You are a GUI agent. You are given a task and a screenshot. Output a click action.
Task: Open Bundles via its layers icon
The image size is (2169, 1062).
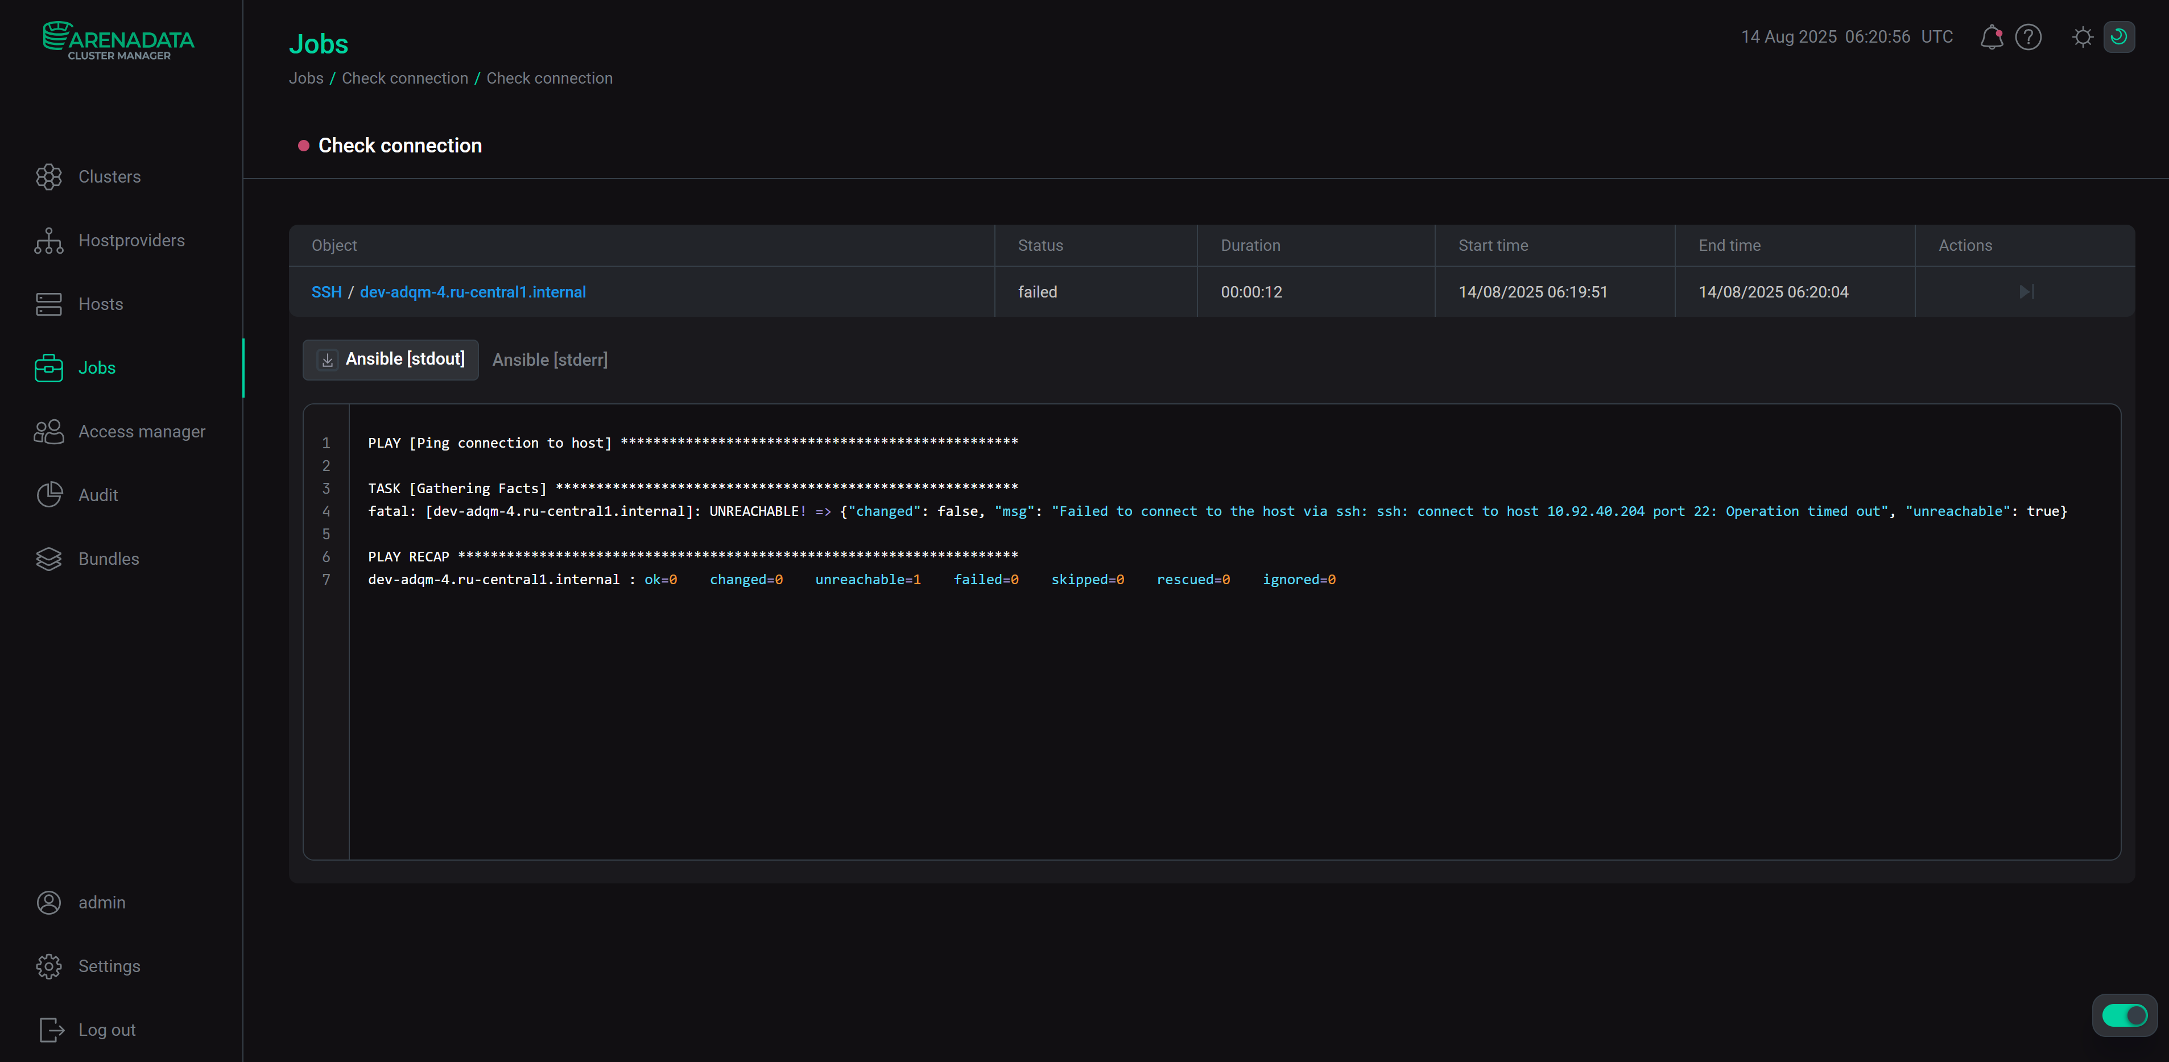[49, 559]
